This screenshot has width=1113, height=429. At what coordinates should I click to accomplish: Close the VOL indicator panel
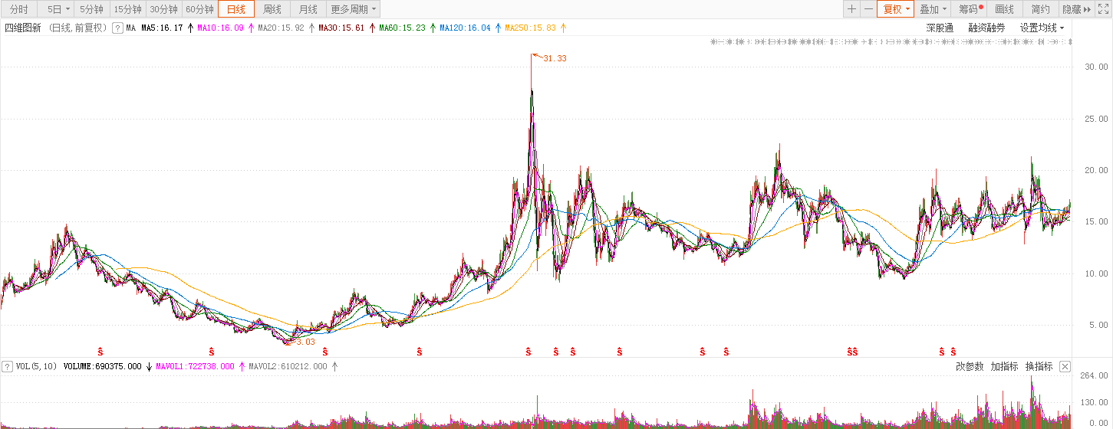pyautogui.click(x=1065, y=366)
